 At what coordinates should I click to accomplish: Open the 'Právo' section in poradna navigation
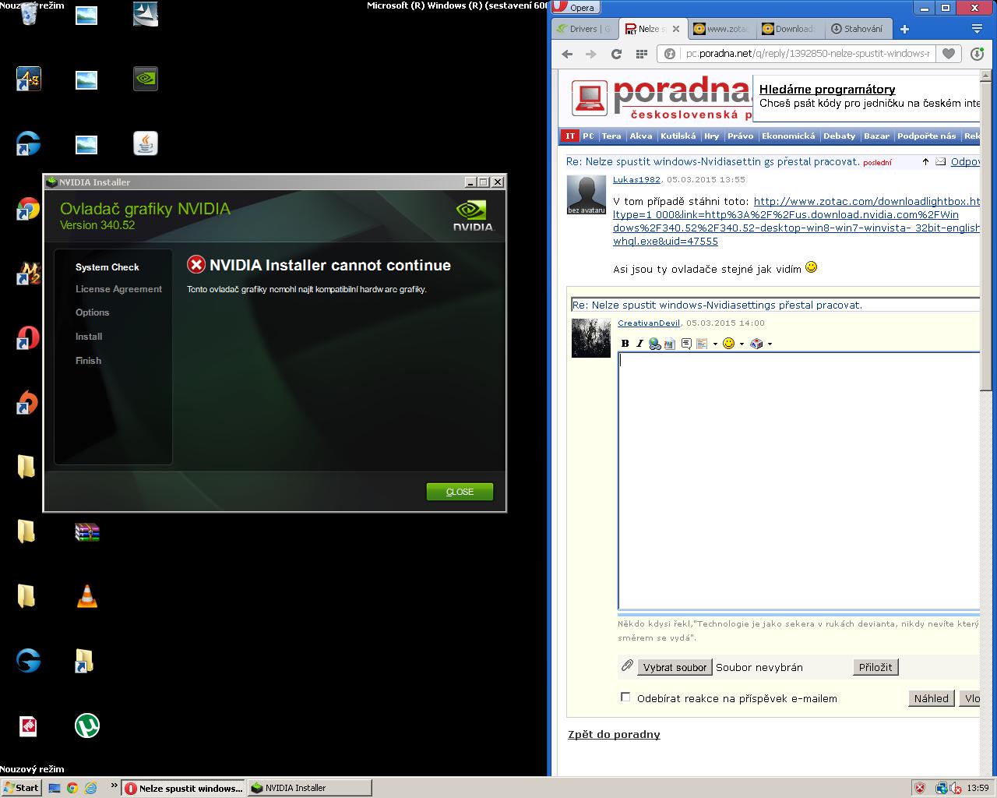pos(741,136)
